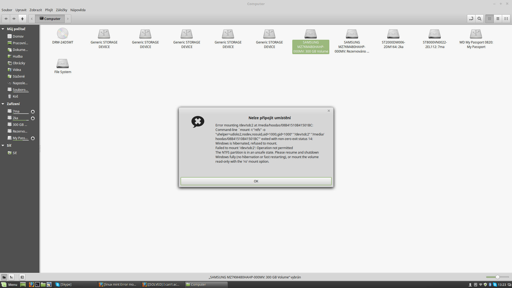Adjust the icon zoom slider
Screen dimensions: 512x288
[497, 277]
